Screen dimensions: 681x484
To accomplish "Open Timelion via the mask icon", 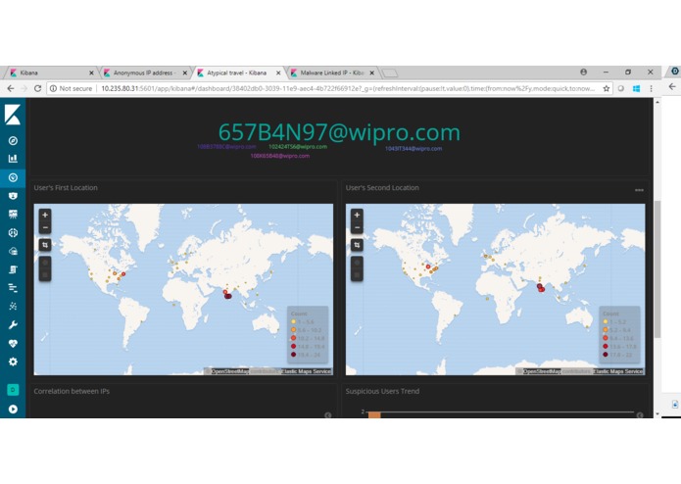I will point(13,196).
